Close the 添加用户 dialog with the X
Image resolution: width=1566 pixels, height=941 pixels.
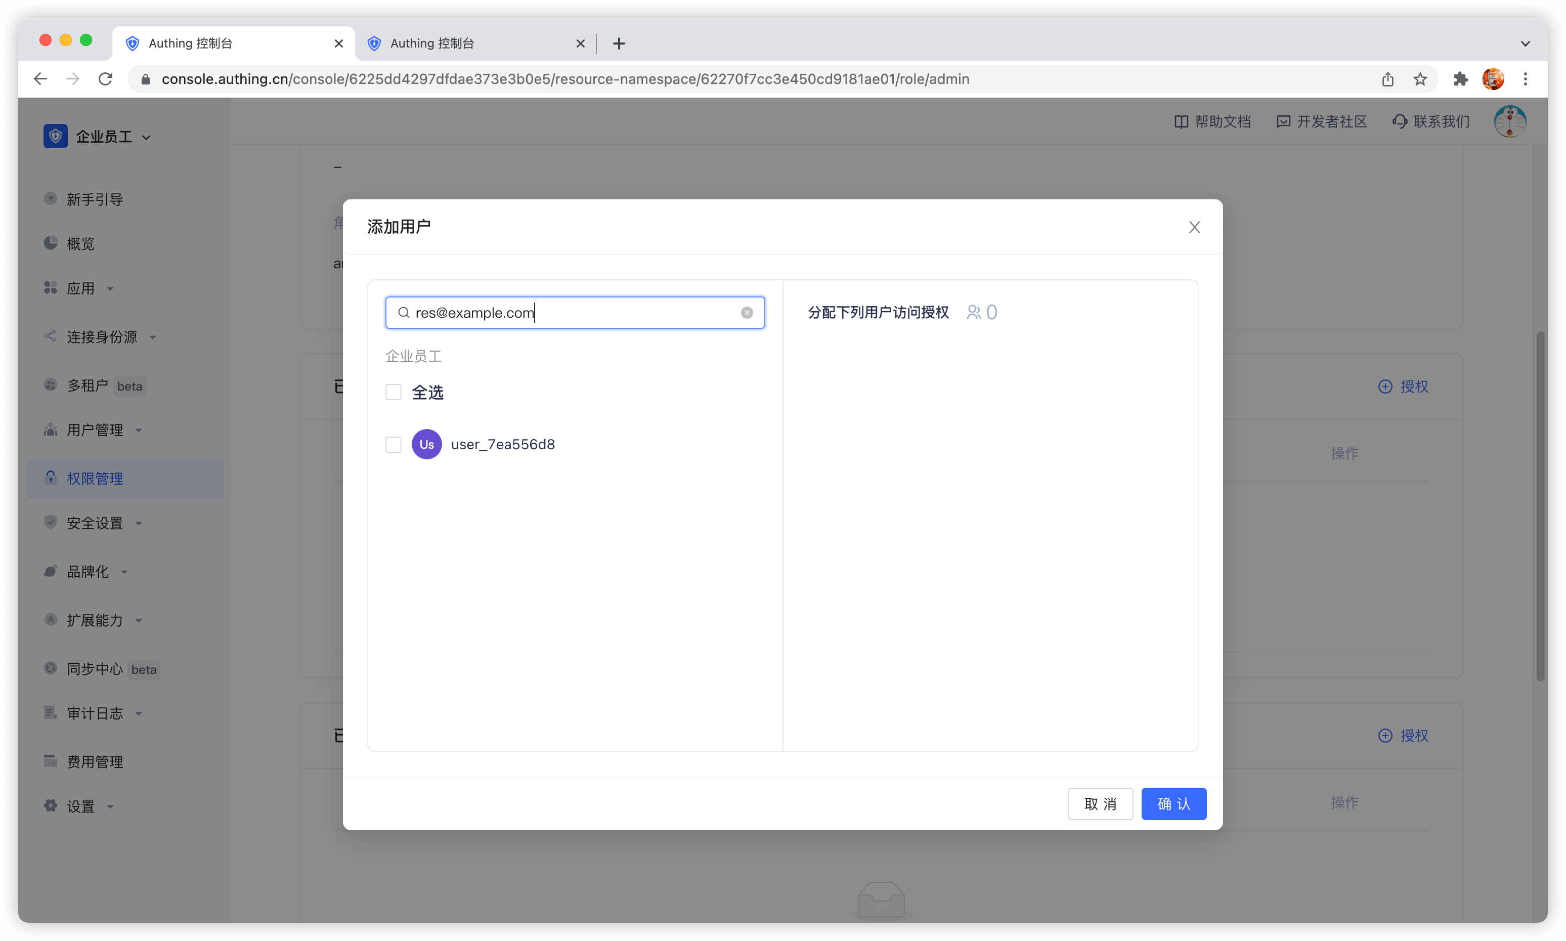(x=1194, y=227)
